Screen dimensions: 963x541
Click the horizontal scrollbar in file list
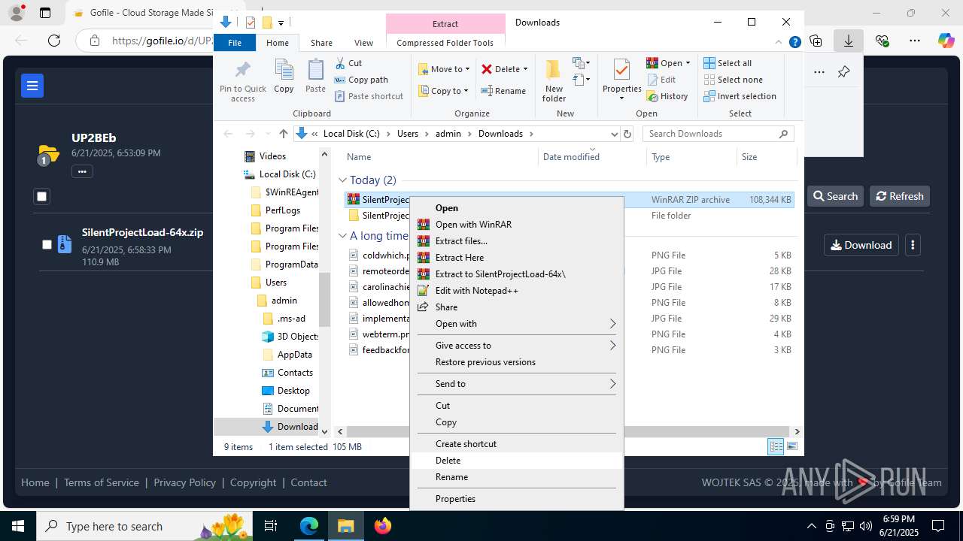(x=568, y=432)
